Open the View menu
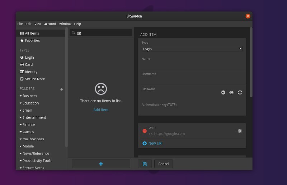This screenshot has width=287, height=185. click(38, 24)
